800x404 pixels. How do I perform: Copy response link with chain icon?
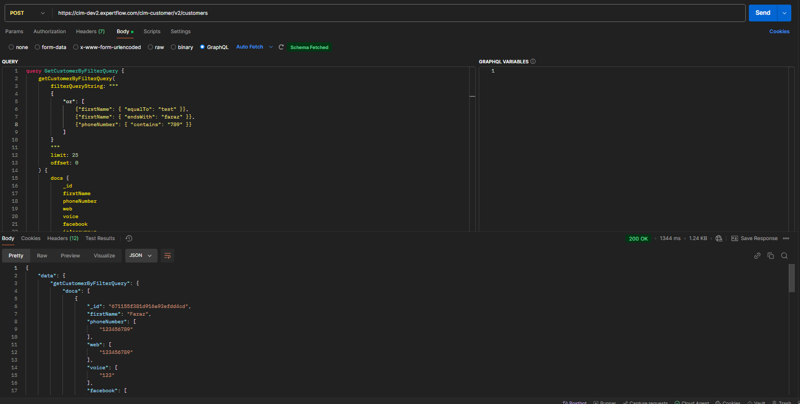[x=757, y=256]
